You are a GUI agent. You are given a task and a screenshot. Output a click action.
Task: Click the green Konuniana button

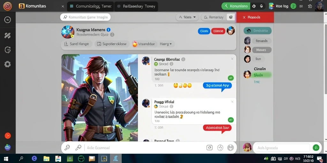(236, 6)
